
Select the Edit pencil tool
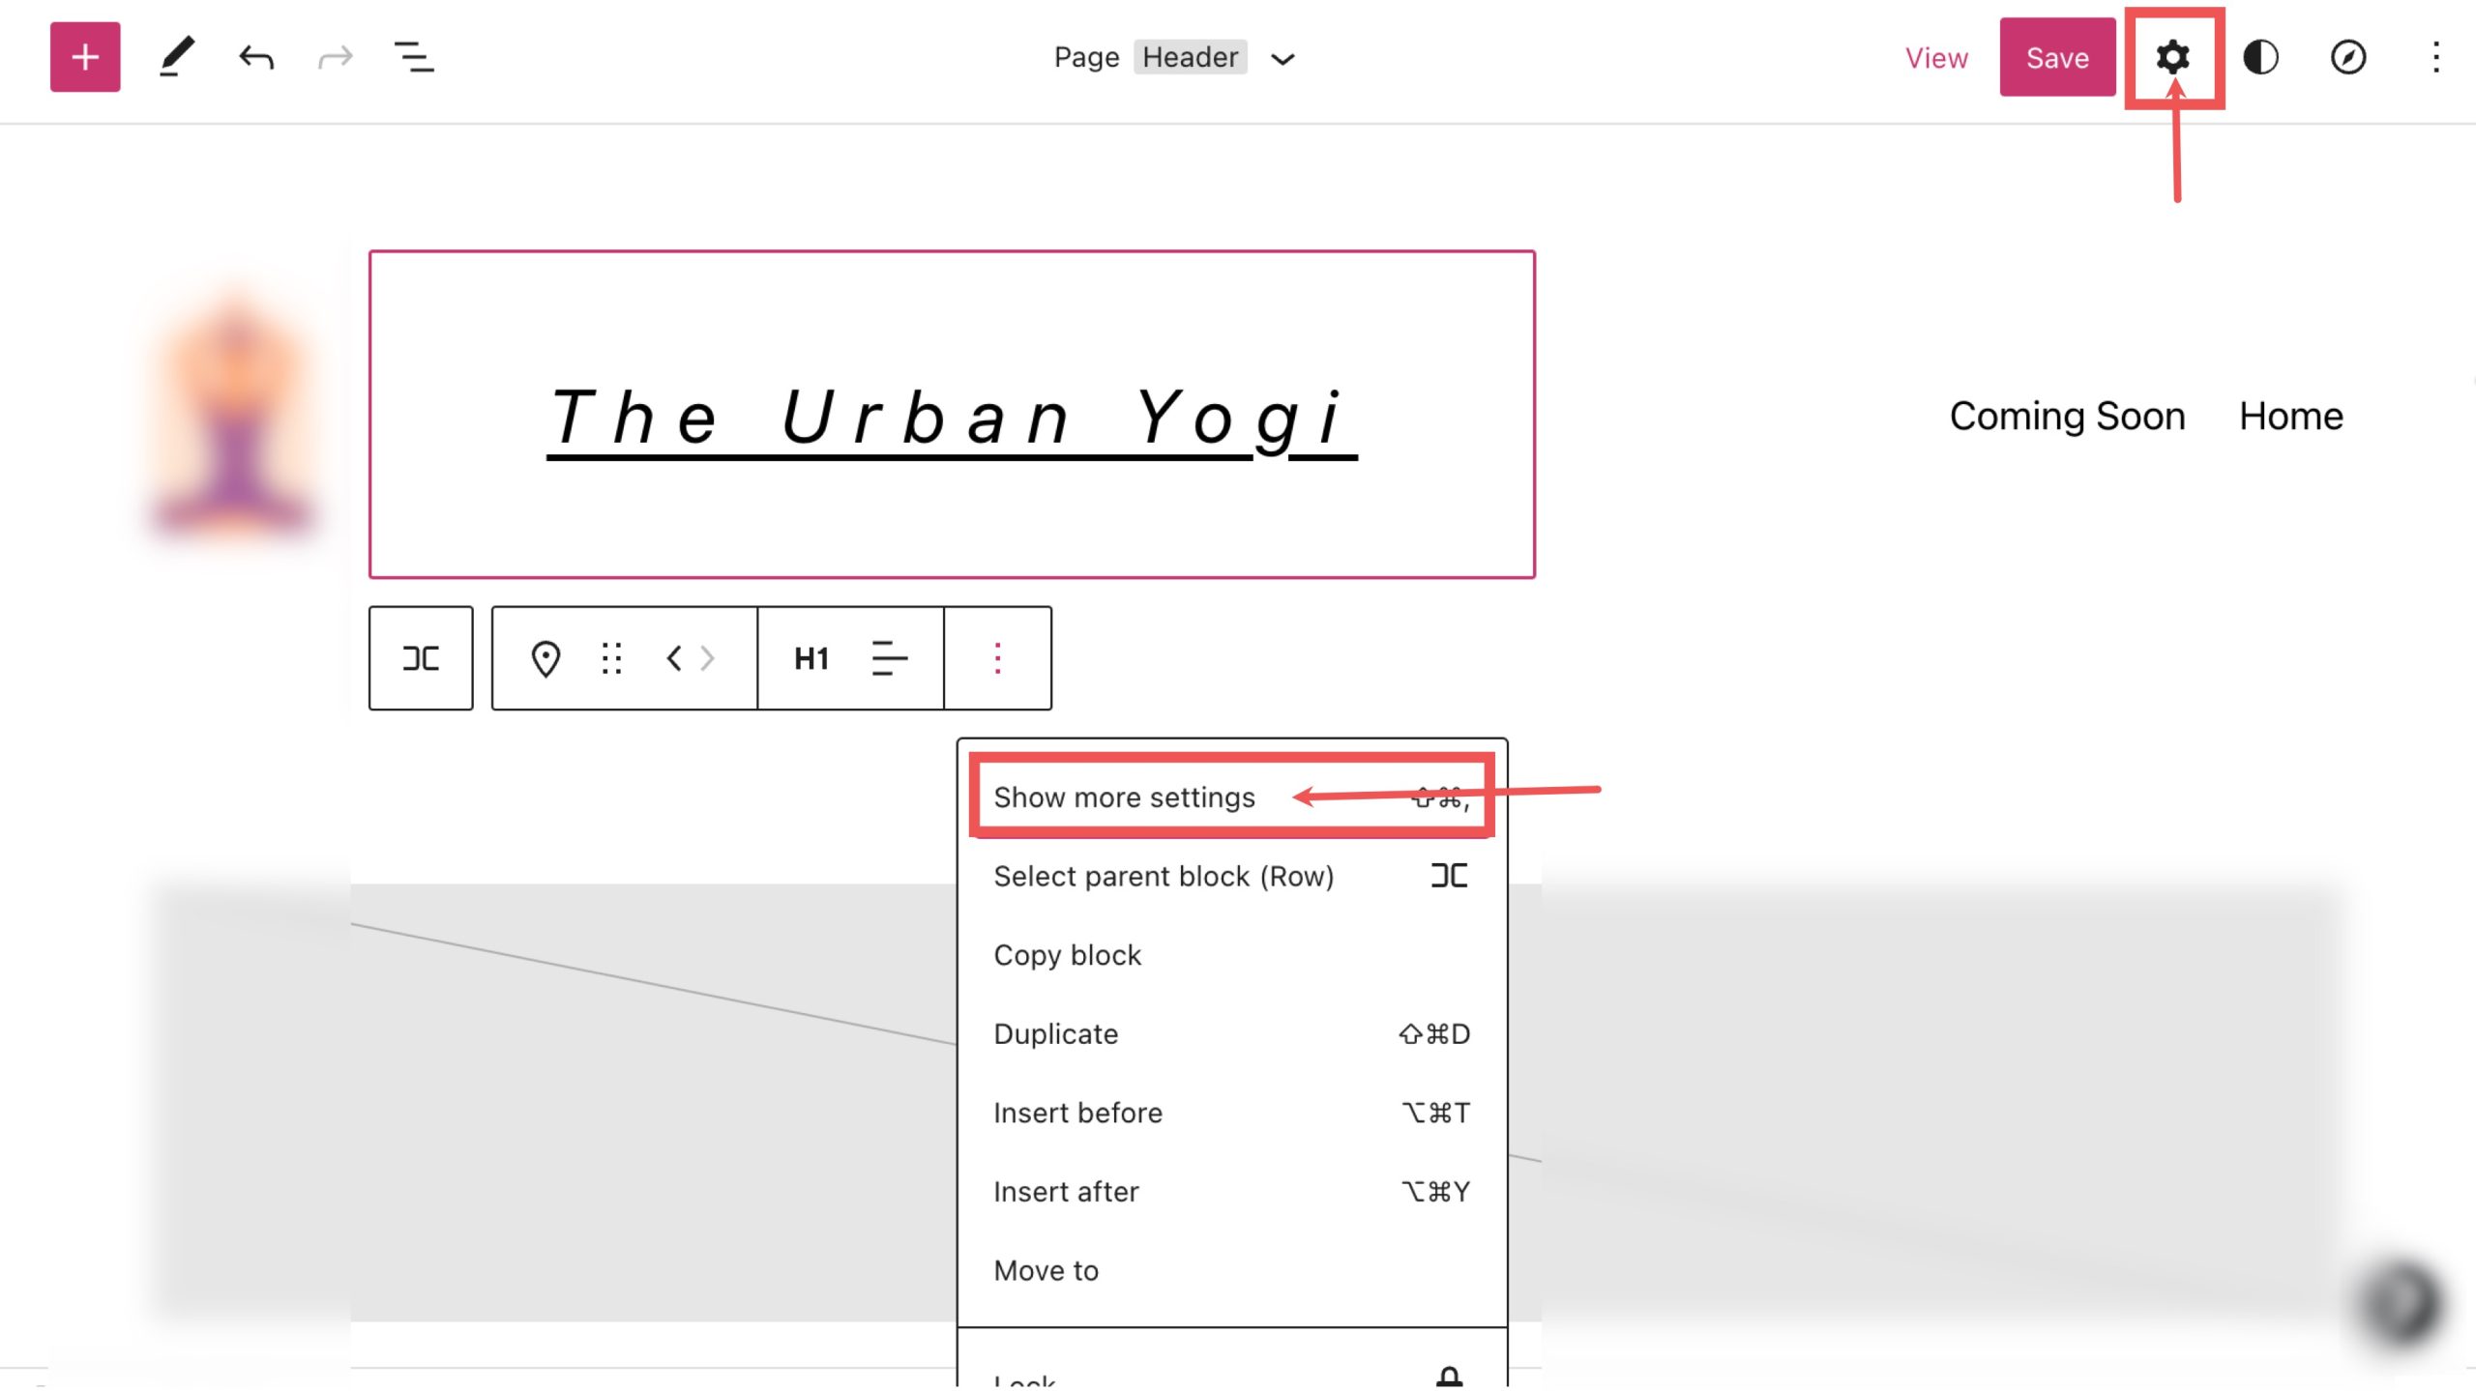tap(176, 57)
